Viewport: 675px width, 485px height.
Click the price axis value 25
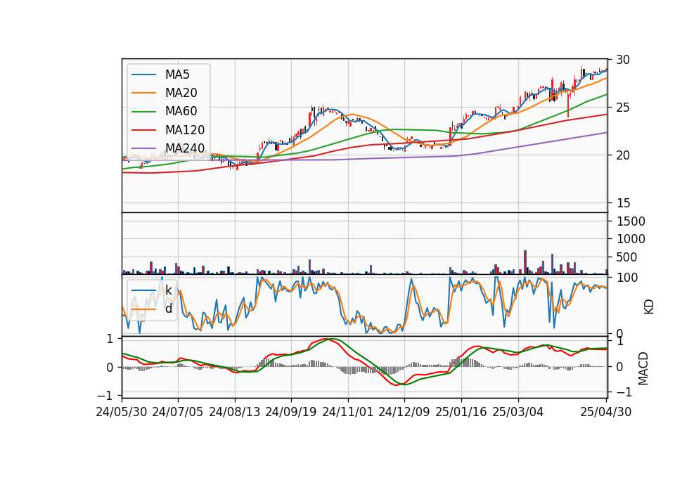click(623, 108)
